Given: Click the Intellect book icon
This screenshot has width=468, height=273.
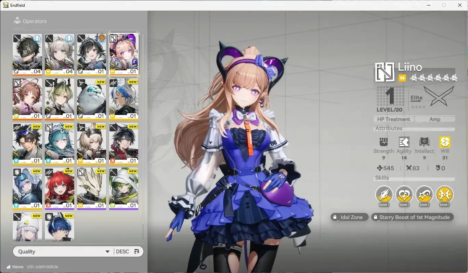Looking at the screenshot, I should click(x=424, y=142).
